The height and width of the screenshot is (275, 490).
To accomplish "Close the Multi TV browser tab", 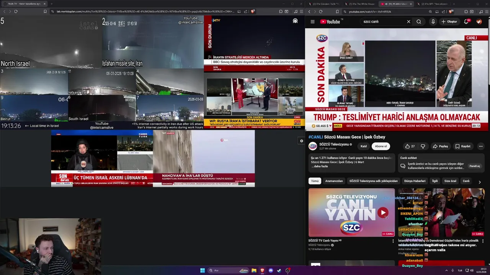I will pyautogui.click(x=44, y=4).
